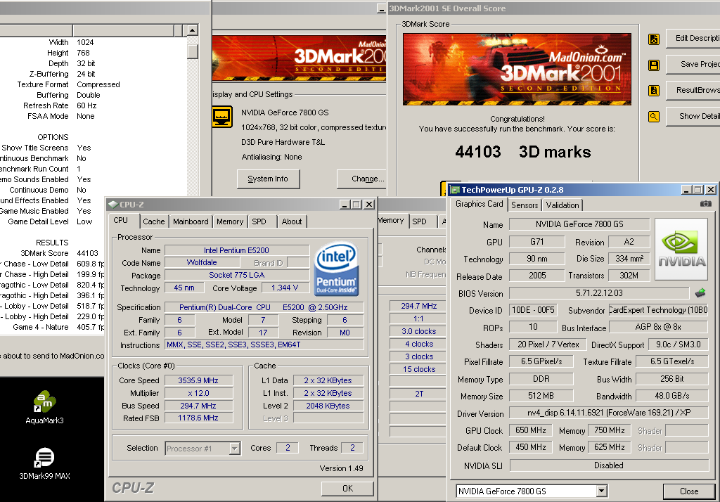Switch to the Cache tab in CPU-Z
The height and width of the screenshot is (502, 720).
point(153,221)
